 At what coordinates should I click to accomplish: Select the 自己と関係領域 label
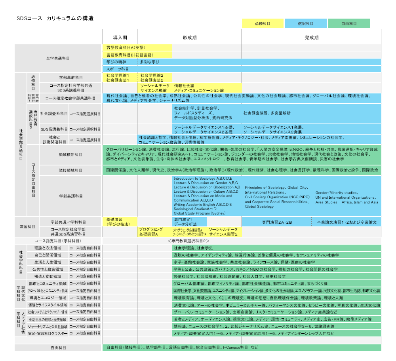(48, 255)
